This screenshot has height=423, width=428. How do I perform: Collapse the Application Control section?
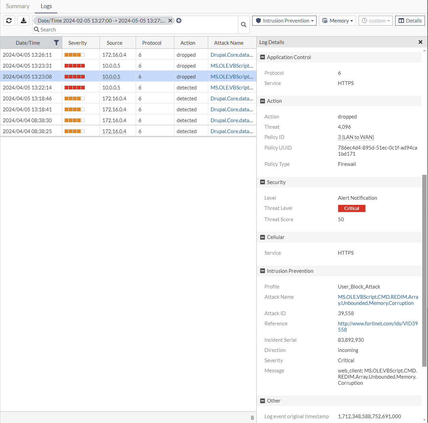coord(263,57)
